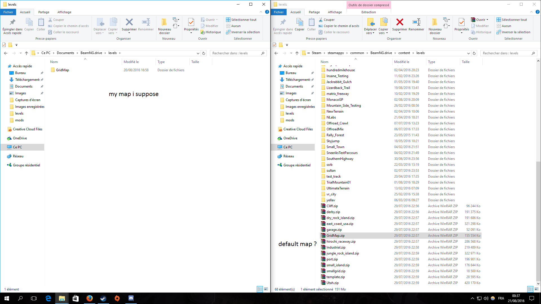Click search field in right window
This screenshot has height=304, width=541.
tap(509, 53)
